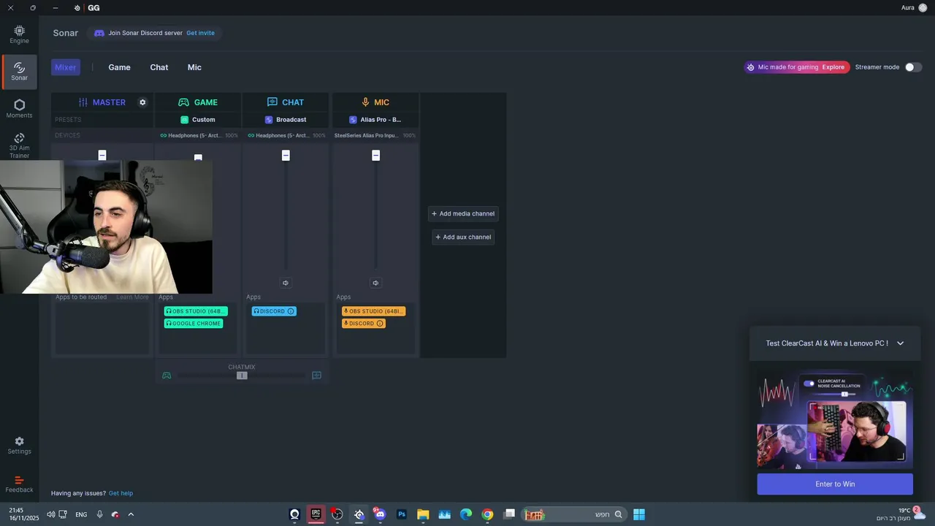Mute the Mic channel speaker icon
The image size is (935, 526).
[375, 283]
